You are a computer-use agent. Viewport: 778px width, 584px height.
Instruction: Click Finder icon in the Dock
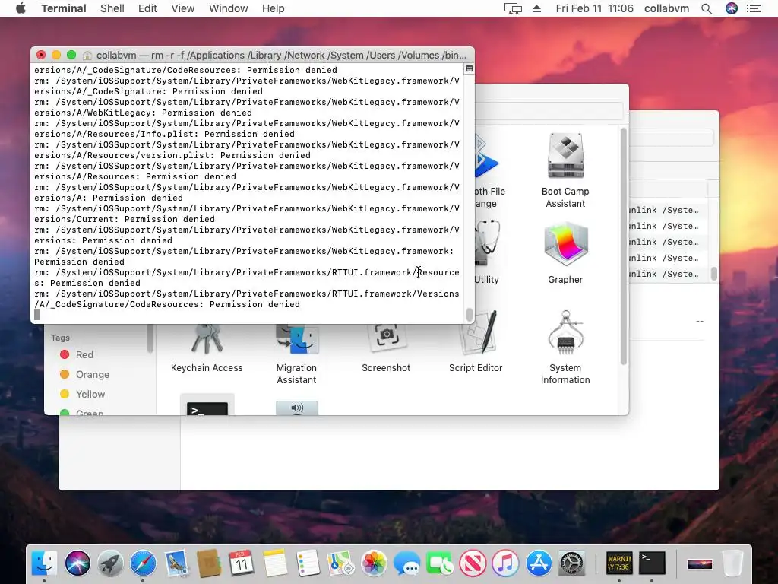(44, 563)
